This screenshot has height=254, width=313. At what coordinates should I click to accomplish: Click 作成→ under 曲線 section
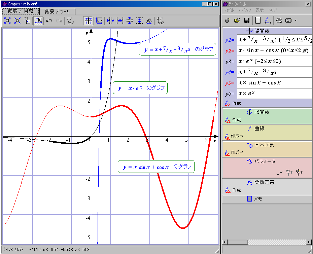pos(234,136)
